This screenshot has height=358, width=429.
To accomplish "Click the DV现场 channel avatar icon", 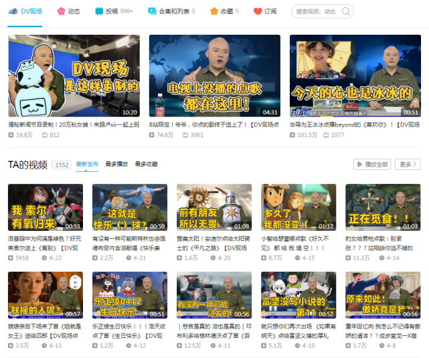I will click(x=13, y=11).
